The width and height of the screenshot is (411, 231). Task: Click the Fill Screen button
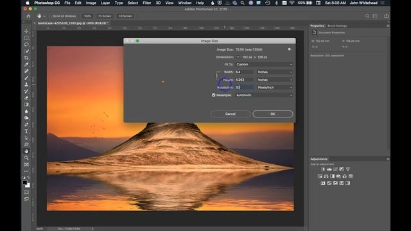click(x=125, y=16)
